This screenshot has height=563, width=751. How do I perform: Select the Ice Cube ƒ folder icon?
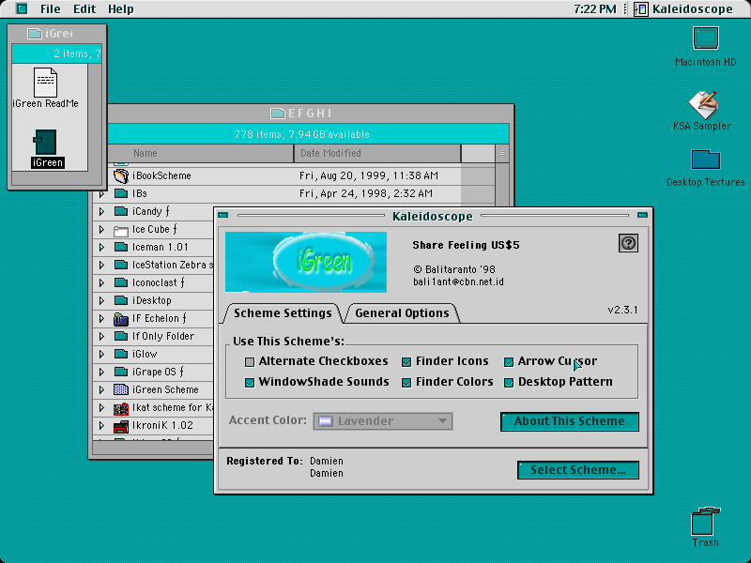click(x=121, y=229)
